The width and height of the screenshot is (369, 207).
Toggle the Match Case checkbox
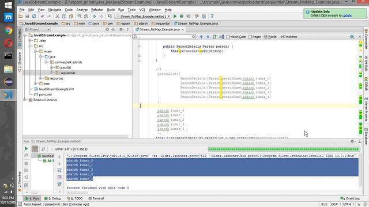[x=228, y=37]
